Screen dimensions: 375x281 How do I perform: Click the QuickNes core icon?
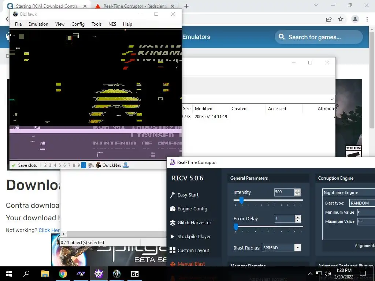(98, 165)
